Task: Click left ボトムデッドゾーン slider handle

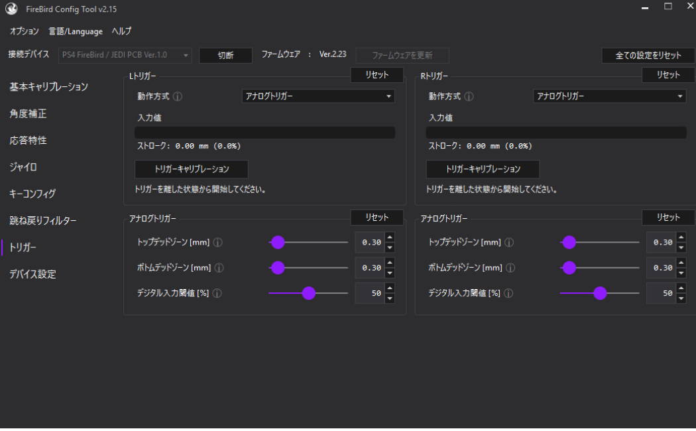Action: point(278,268)
